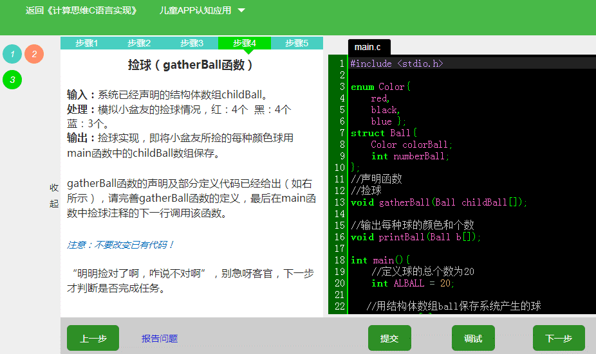Open the 儿童APP认知应用 dropdown menu
Screen dimensions: 596x354
point(202,11)
